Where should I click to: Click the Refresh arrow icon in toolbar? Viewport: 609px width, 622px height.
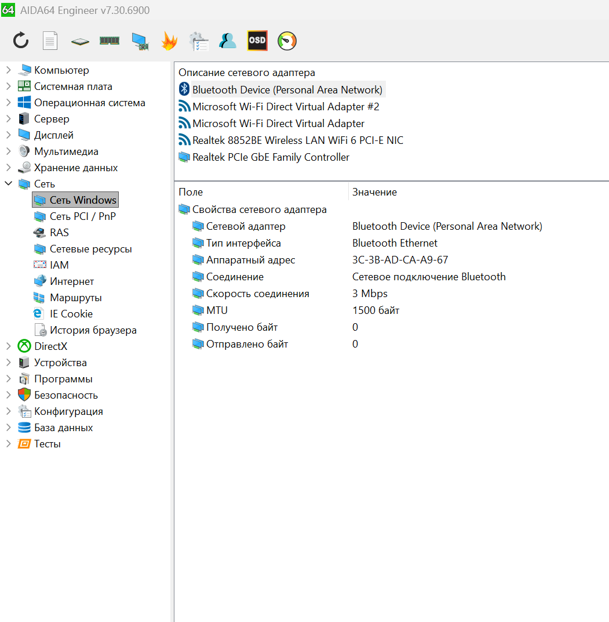21,41
